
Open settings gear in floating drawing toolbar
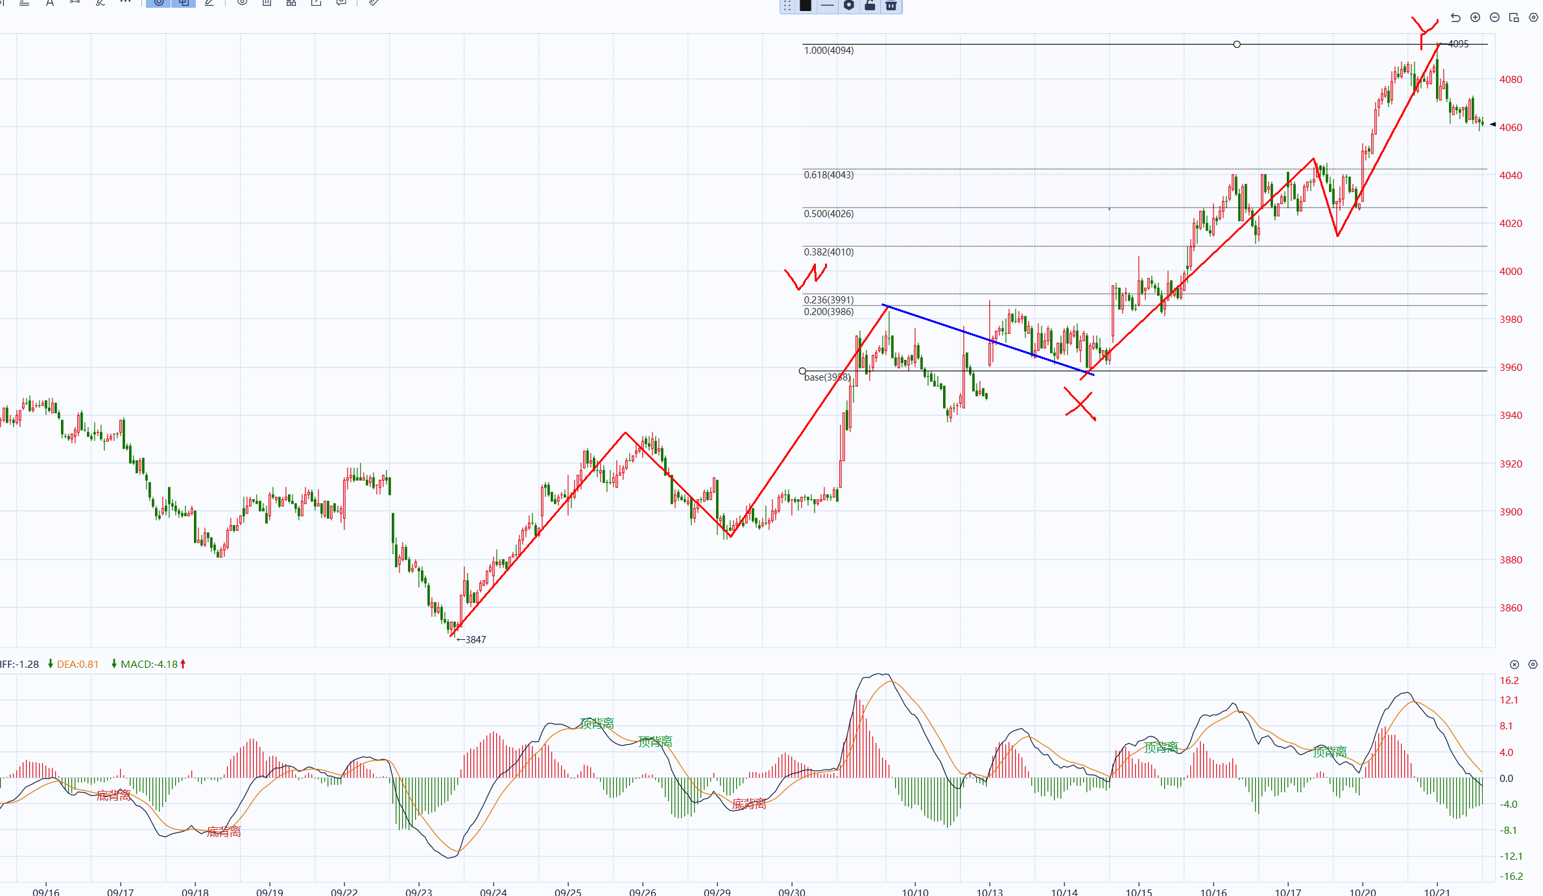pos(848,5)
